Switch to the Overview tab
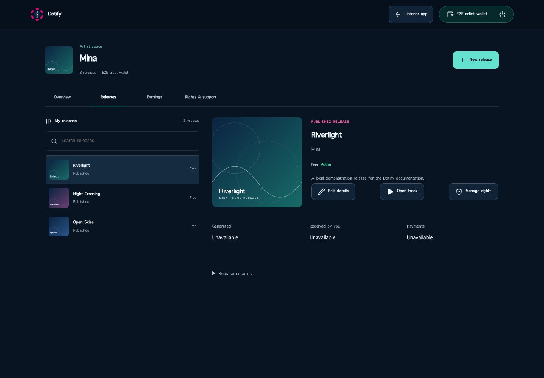Viewport: 544px width, 378px height. point(62,97)
